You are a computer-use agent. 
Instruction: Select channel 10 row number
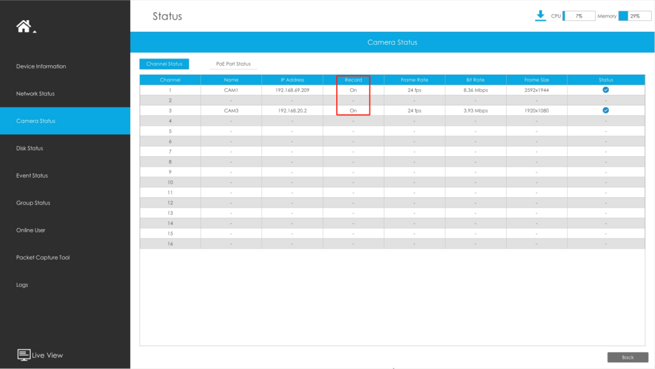170,182
